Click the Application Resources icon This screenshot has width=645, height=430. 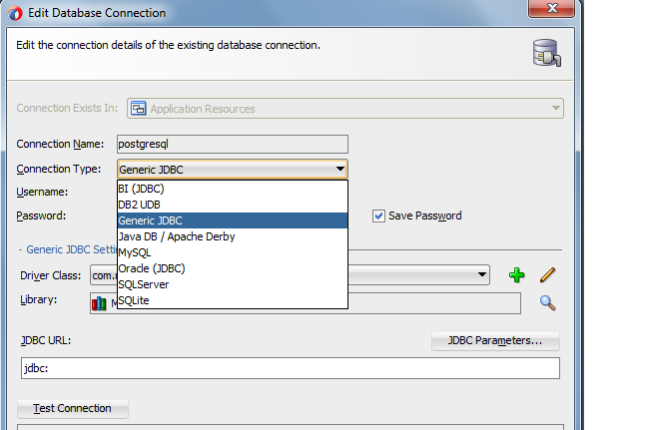[x=138, y=109]
